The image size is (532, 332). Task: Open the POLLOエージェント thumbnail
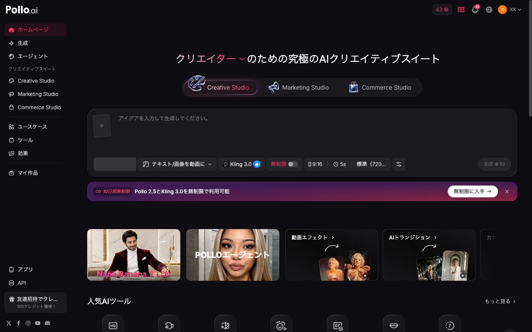point(233,255)
